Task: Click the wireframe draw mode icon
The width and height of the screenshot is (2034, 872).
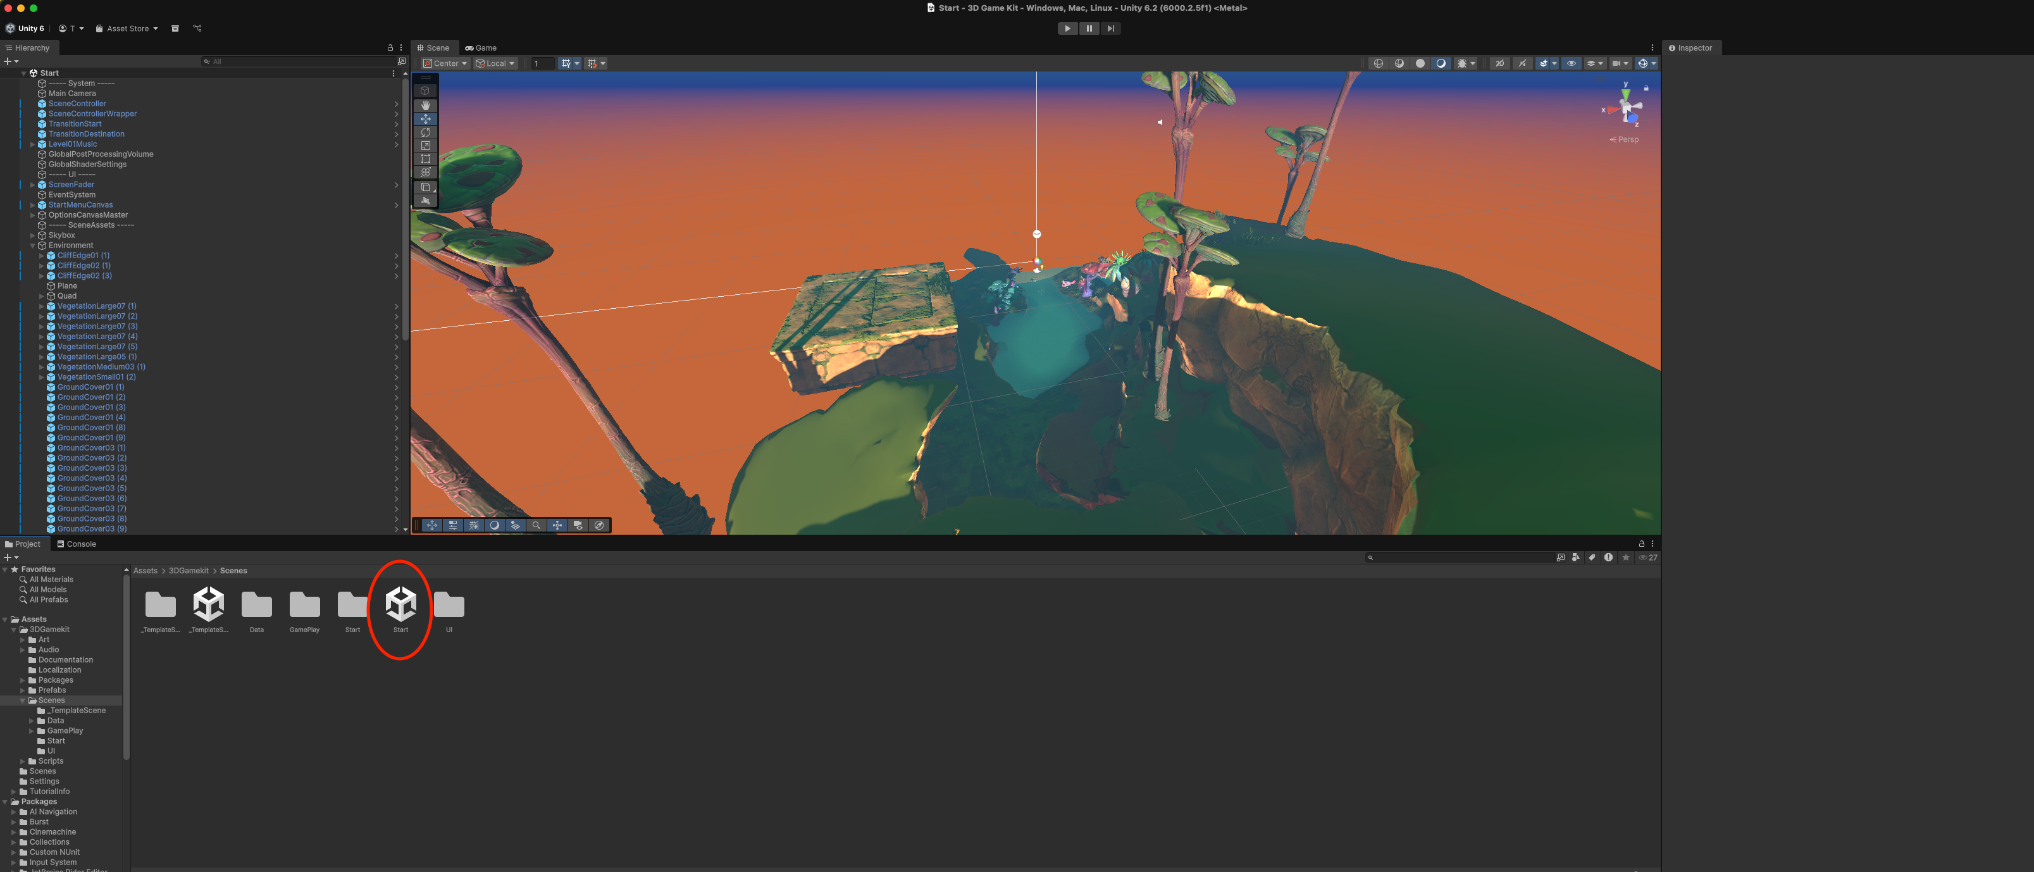Action: pos(1379,63)
